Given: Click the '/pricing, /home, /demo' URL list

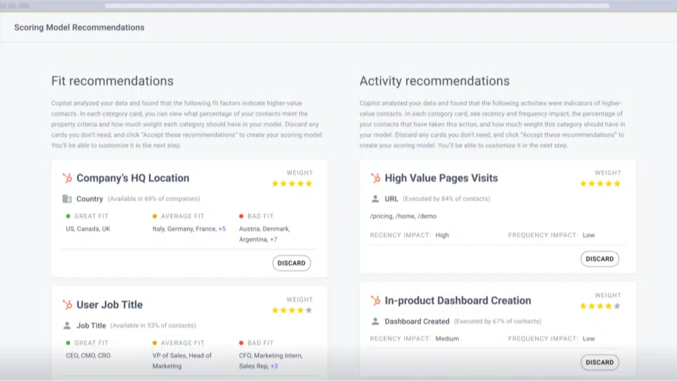Looking at the screenshot, I should pos(403,216).
